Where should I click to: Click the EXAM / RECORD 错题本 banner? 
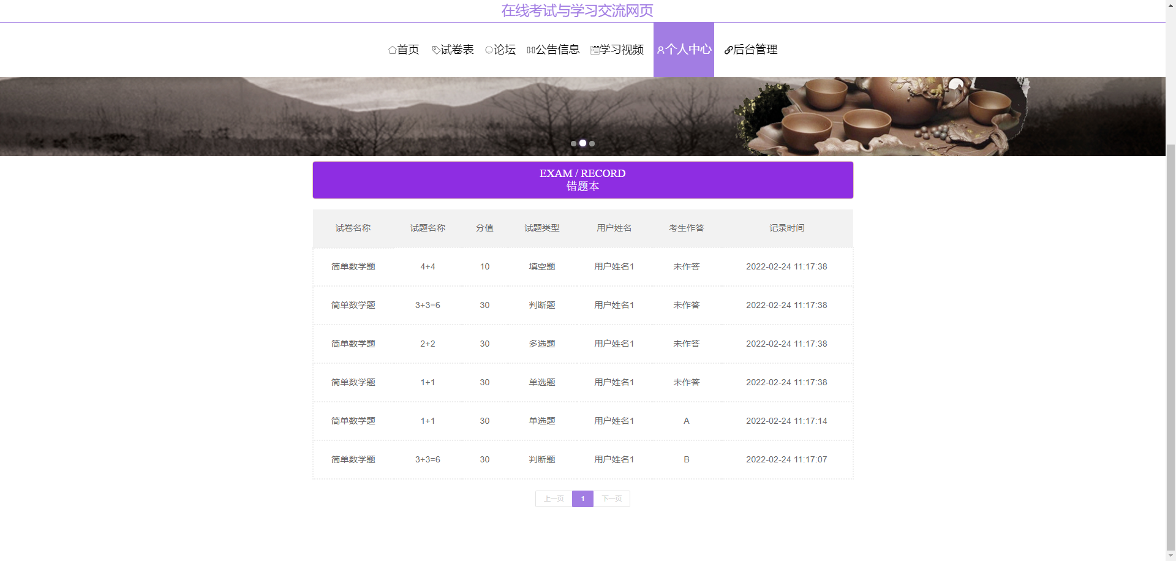tap(582, 180)
